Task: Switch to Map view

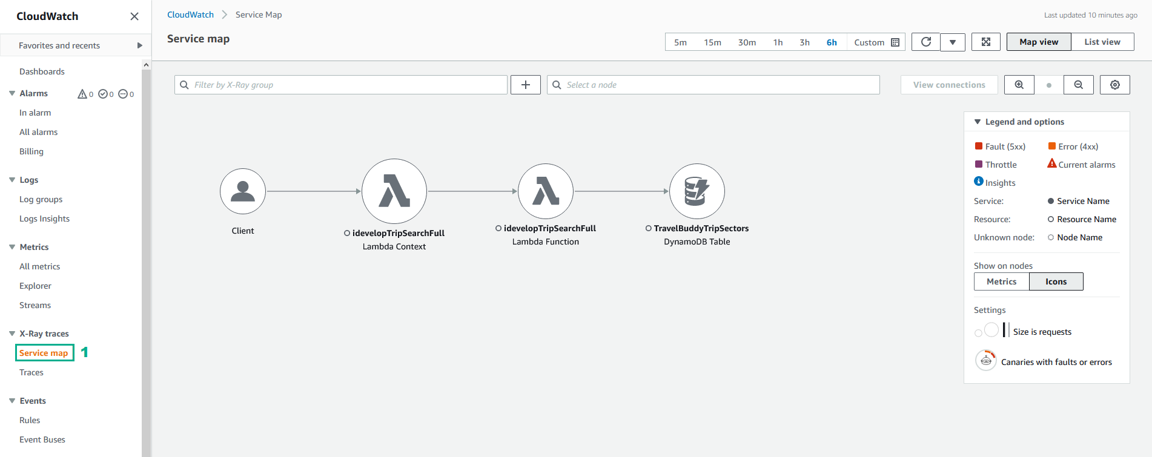Action: coord(1039,42)
